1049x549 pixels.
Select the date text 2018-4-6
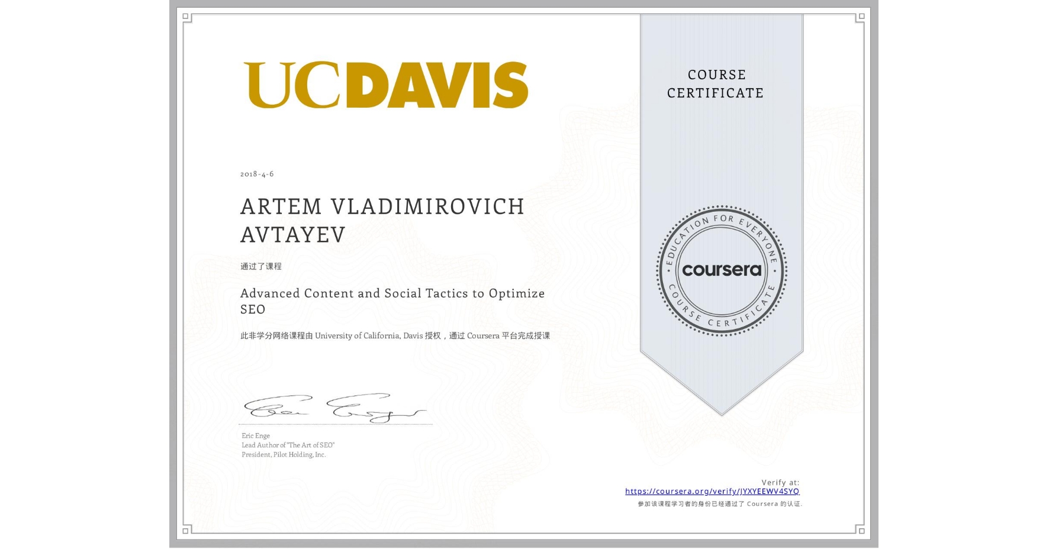coord(257,174)
